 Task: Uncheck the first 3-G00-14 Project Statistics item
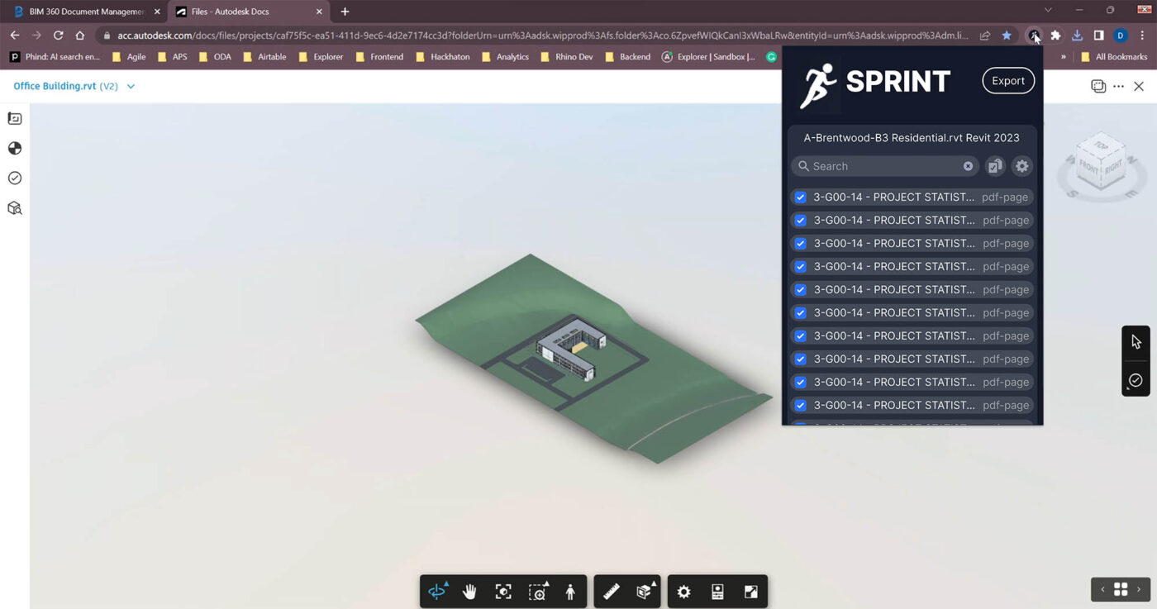800,197
